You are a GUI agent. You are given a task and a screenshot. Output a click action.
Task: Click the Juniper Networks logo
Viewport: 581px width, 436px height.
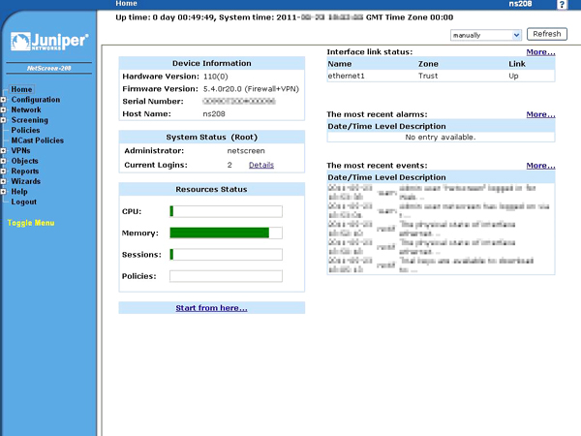[49, 41]
